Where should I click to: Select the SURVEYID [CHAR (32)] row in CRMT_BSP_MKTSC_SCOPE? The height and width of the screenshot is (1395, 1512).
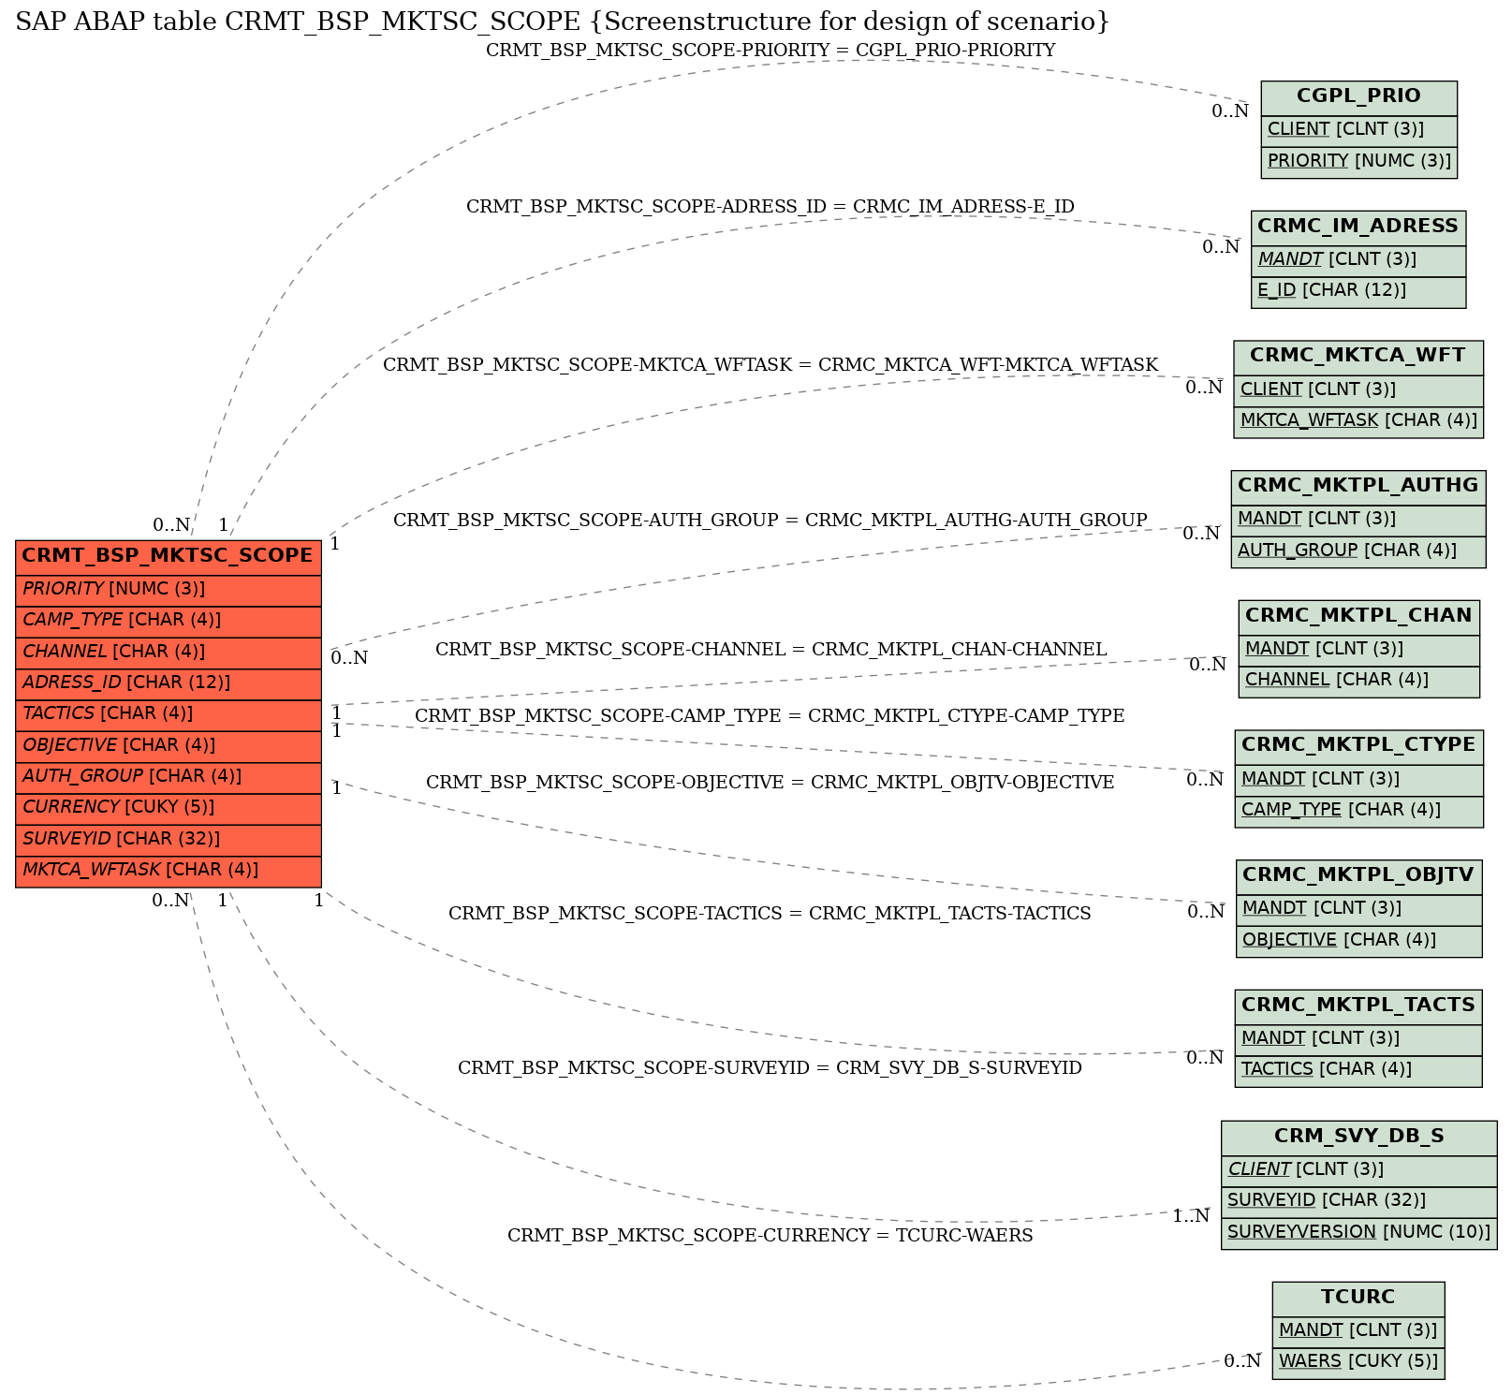[169, 840]
